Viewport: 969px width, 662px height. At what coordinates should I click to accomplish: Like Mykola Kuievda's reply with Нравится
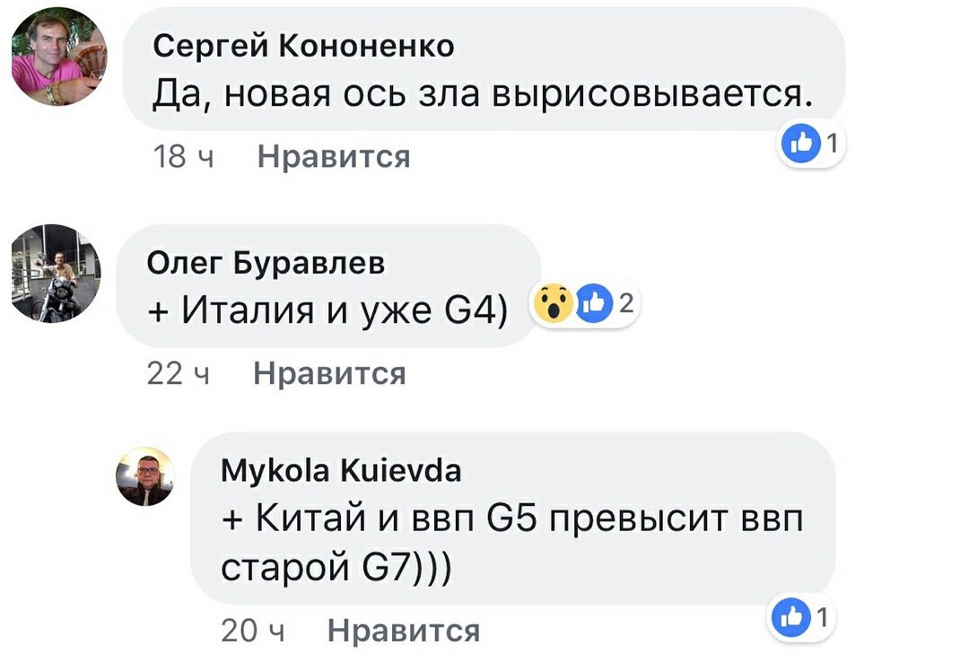coord(404,632)
